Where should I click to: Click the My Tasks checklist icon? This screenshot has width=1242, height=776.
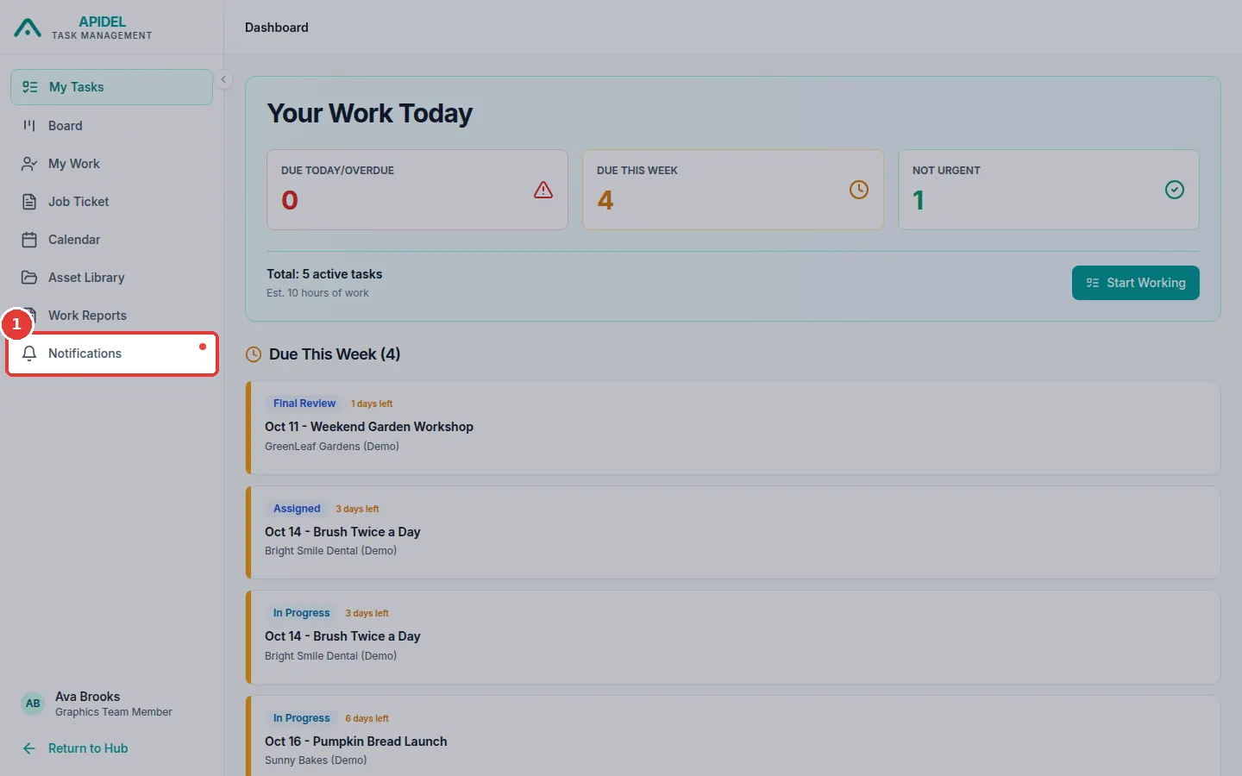click(x=30, y=87)
